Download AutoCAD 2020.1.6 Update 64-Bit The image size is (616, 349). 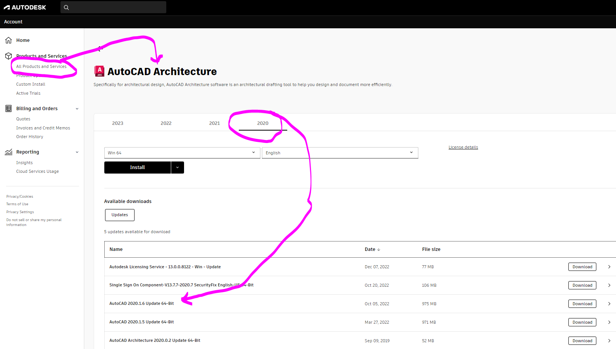(x=582, y=303)
